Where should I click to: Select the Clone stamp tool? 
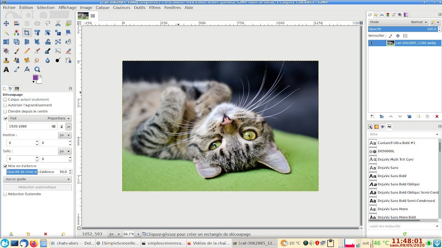point(6,60)
